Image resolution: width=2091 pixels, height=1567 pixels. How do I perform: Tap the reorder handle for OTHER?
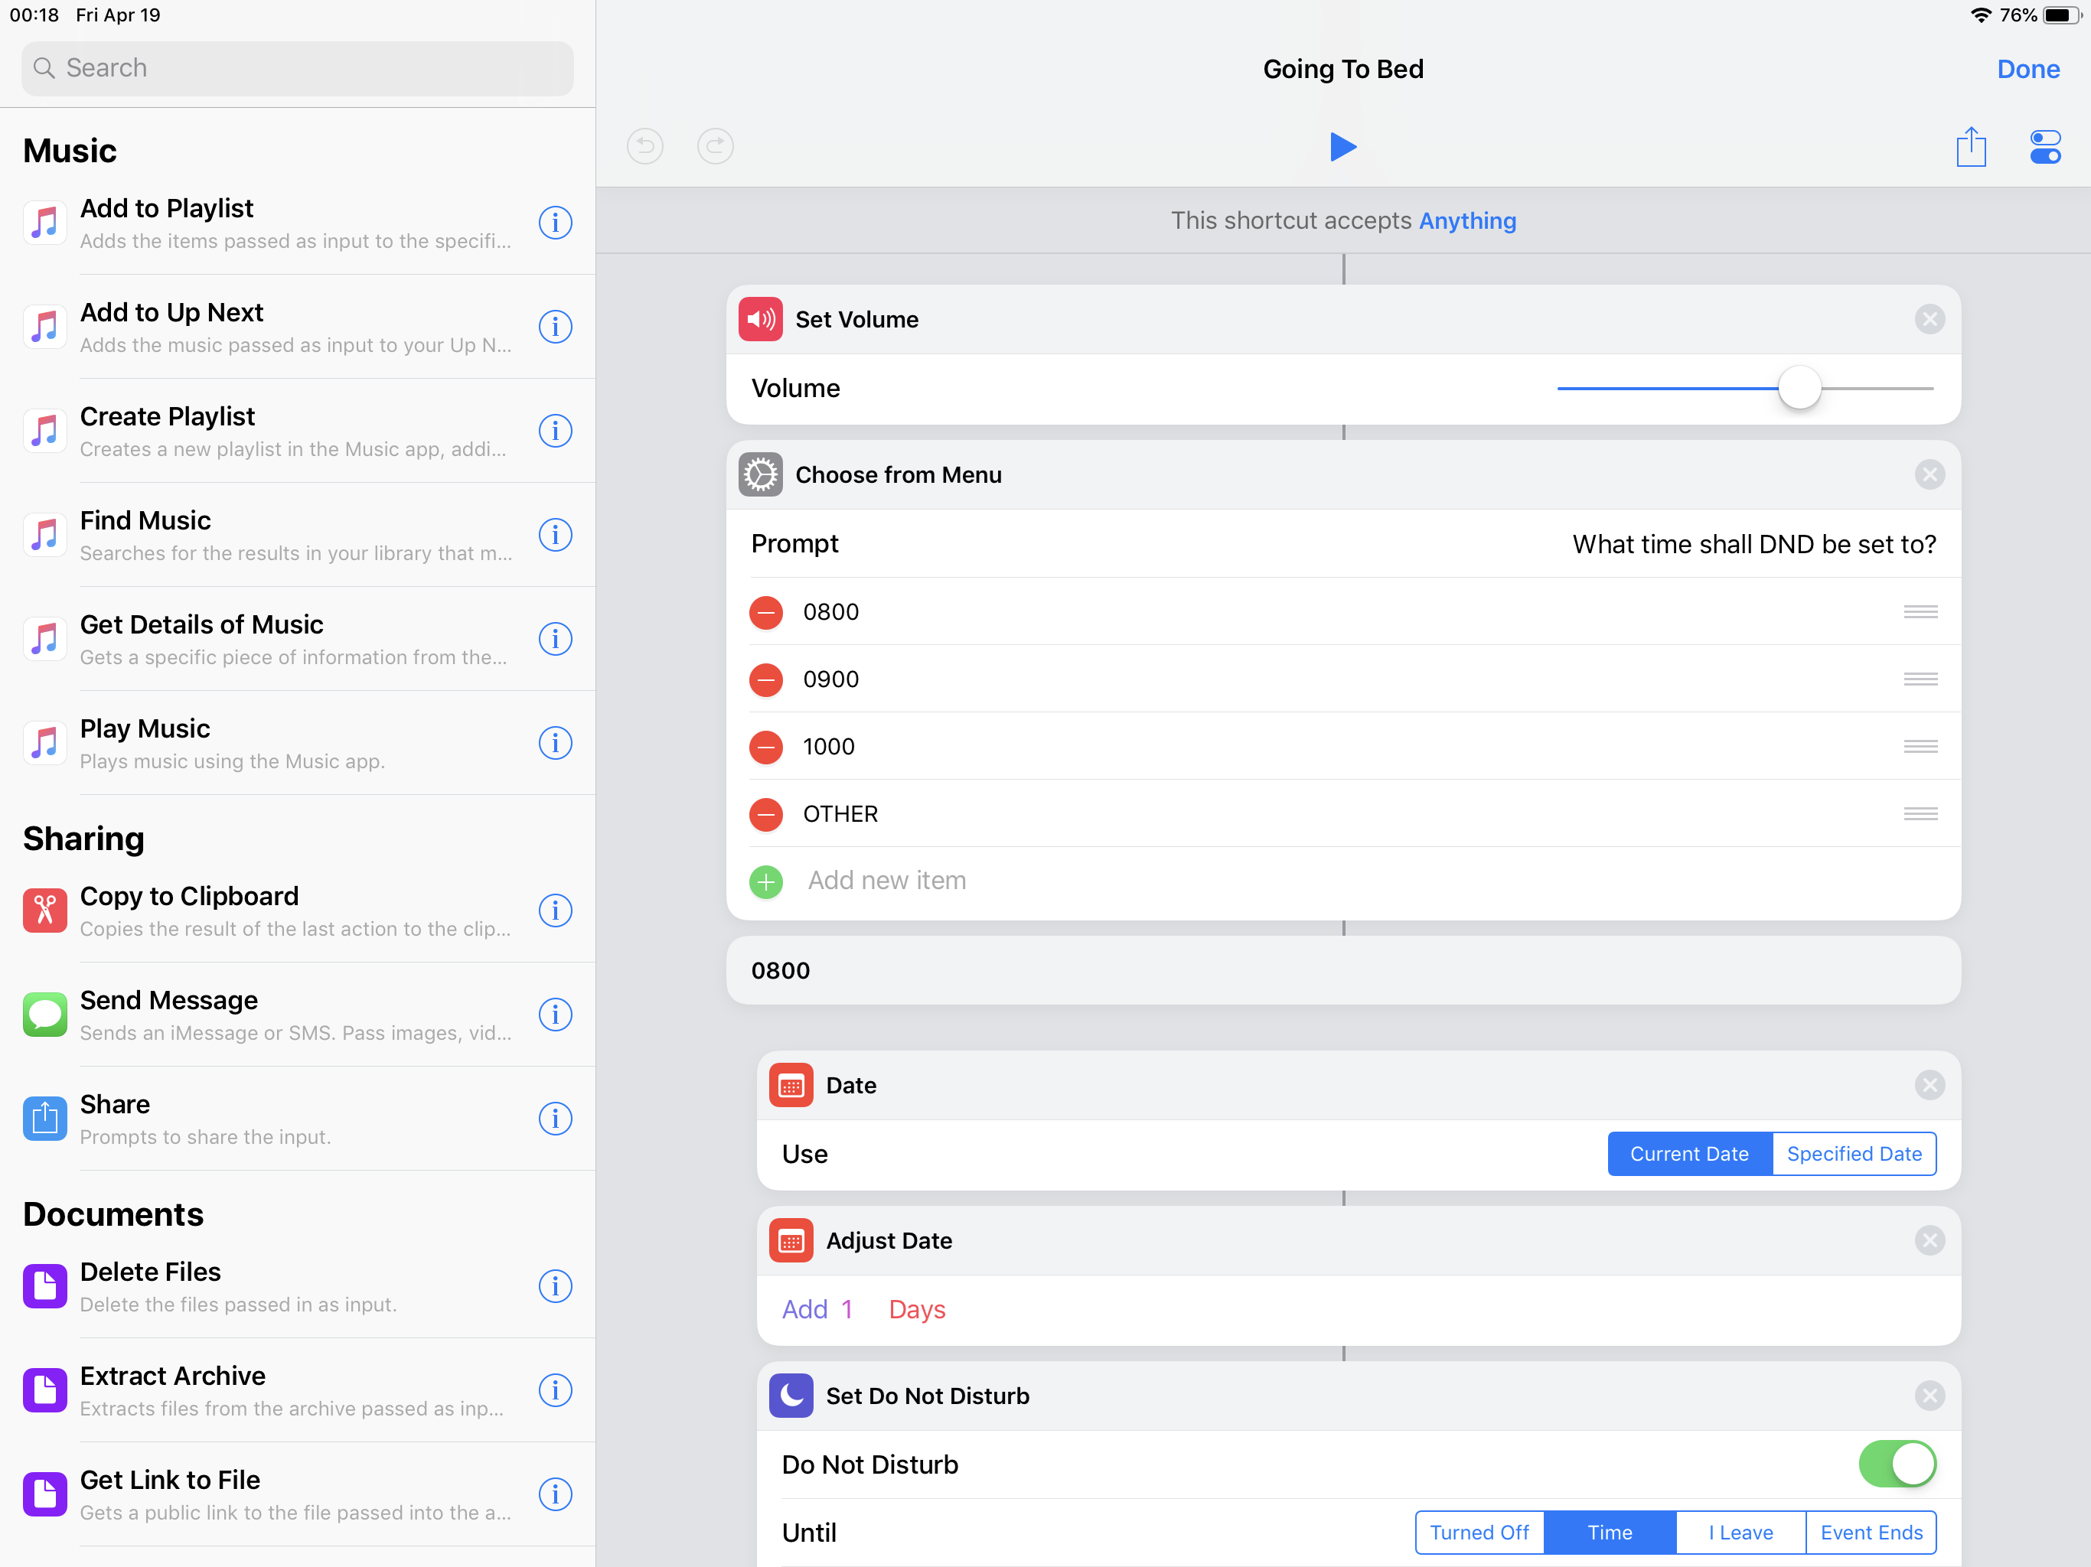1920,814
